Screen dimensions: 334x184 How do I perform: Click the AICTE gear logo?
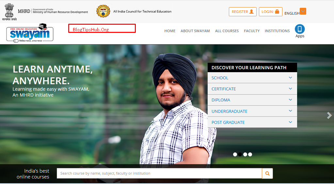coord(103,11)
